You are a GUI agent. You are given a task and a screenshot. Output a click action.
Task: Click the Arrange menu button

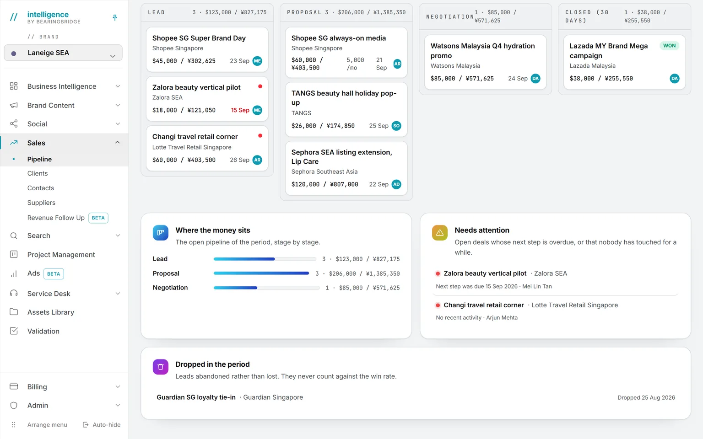40,425
